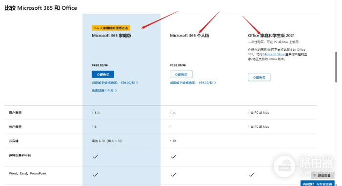The height and width of the screenshot is (186, 342).
Task: Click the Word、Excel、PowerPoint checkmark under 个人版
Action: tap(173, 175)
